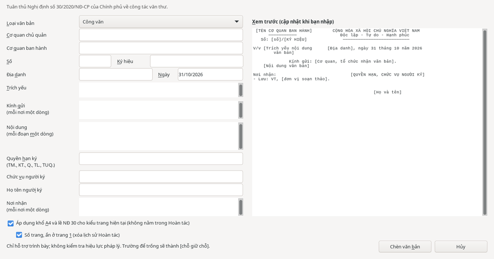Click the Quyền hạn ký label

point(22,159)
